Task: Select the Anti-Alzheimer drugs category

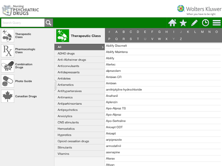Action: pyautogui.click(x=80, y=60)
